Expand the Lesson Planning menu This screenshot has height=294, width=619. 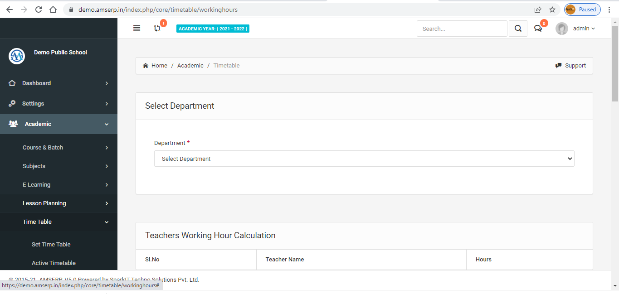pos(59,203)
